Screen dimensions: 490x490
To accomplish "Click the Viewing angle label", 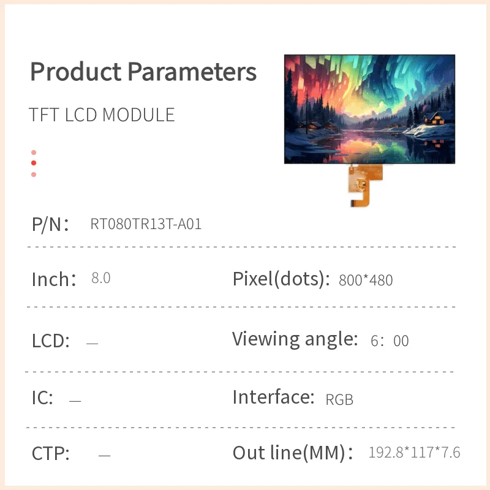I will (295, 339).
